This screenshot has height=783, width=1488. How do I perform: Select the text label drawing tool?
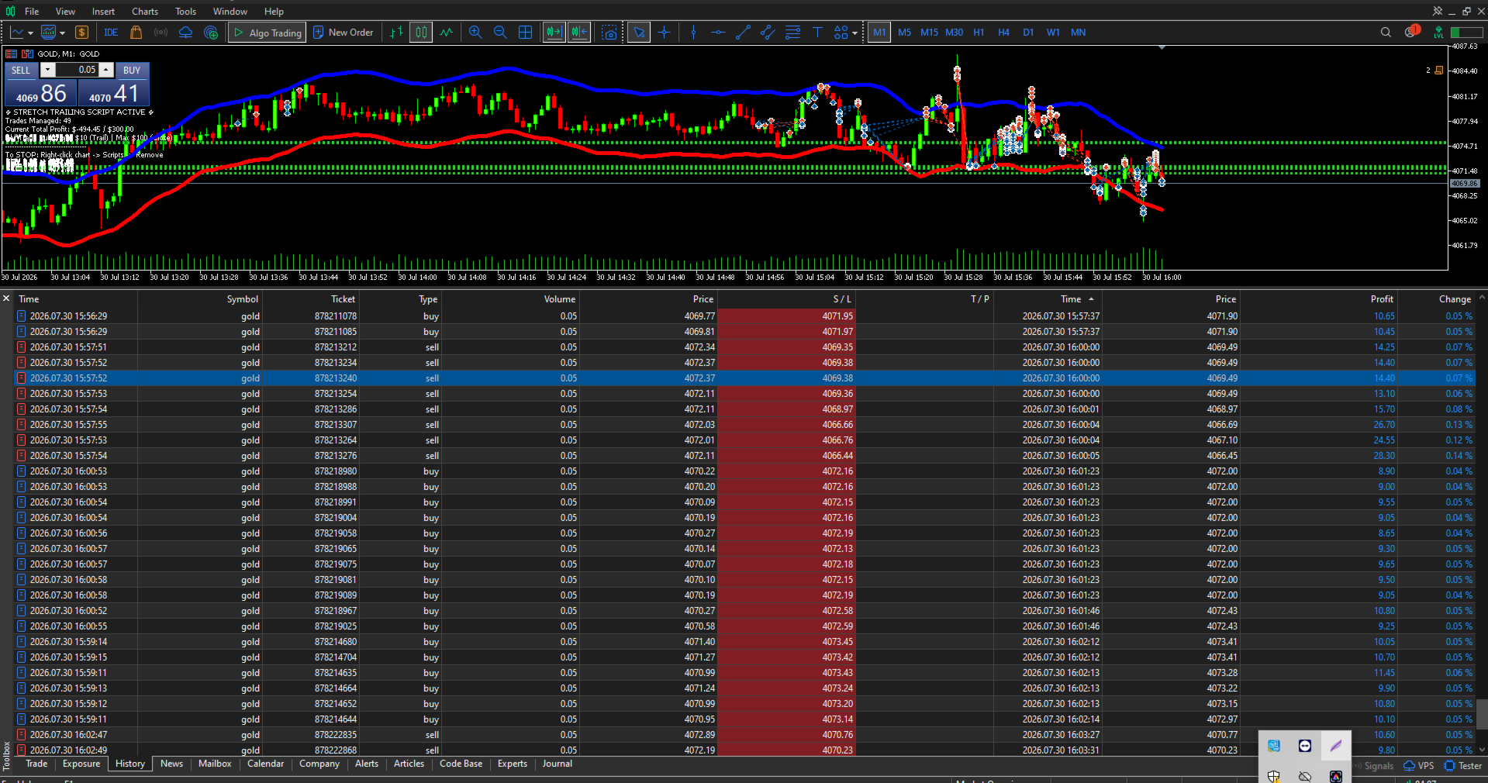817,33
